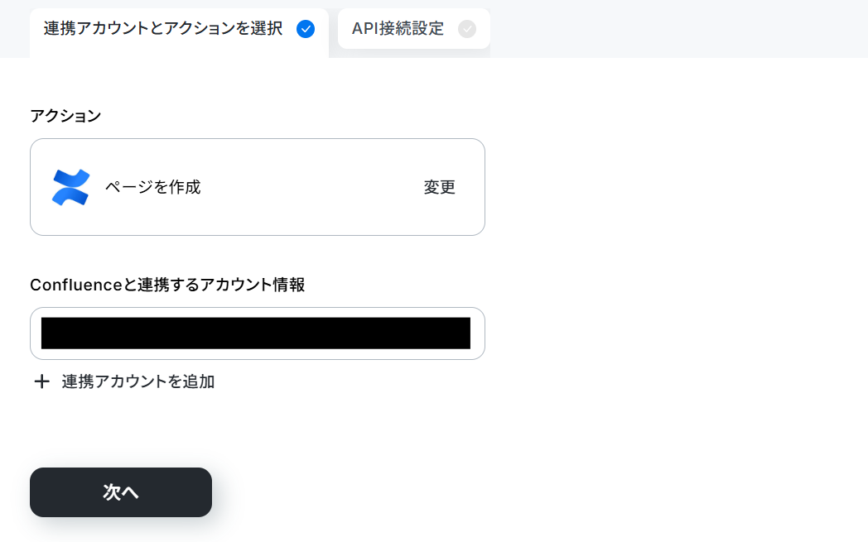Click the Confluence logo icon
Image resolution: width=868 pixels, height=542 pixels.
[x=71, y=188]
